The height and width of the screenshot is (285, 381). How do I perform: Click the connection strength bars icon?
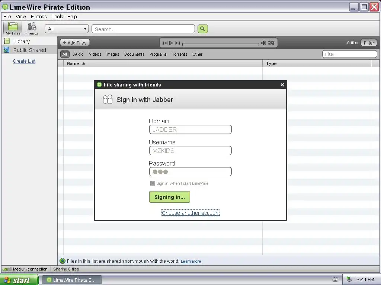point(7,269)
